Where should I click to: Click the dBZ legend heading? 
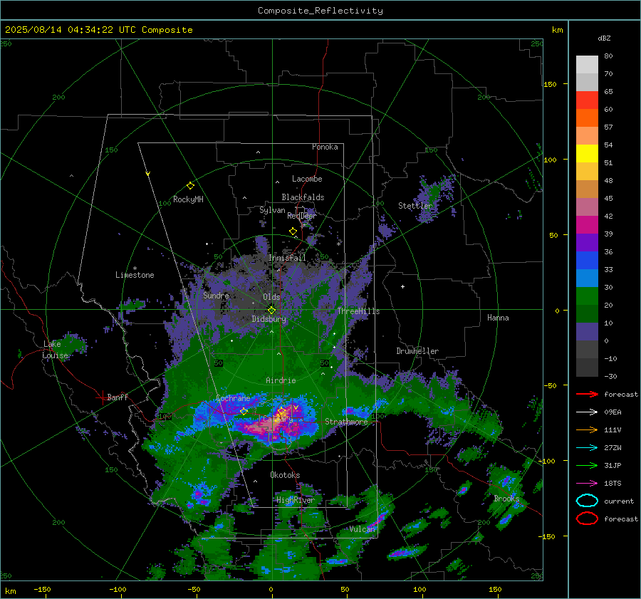tap(604, 38)
